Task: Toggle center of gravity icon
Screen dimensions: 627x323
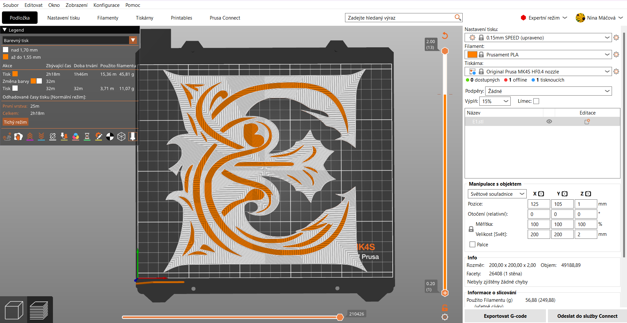Action: point(110,137)
